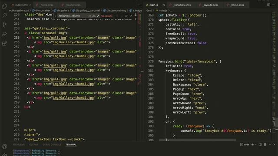
Task: Open More Actions for right editor group
Action: [x=274, y=5]
